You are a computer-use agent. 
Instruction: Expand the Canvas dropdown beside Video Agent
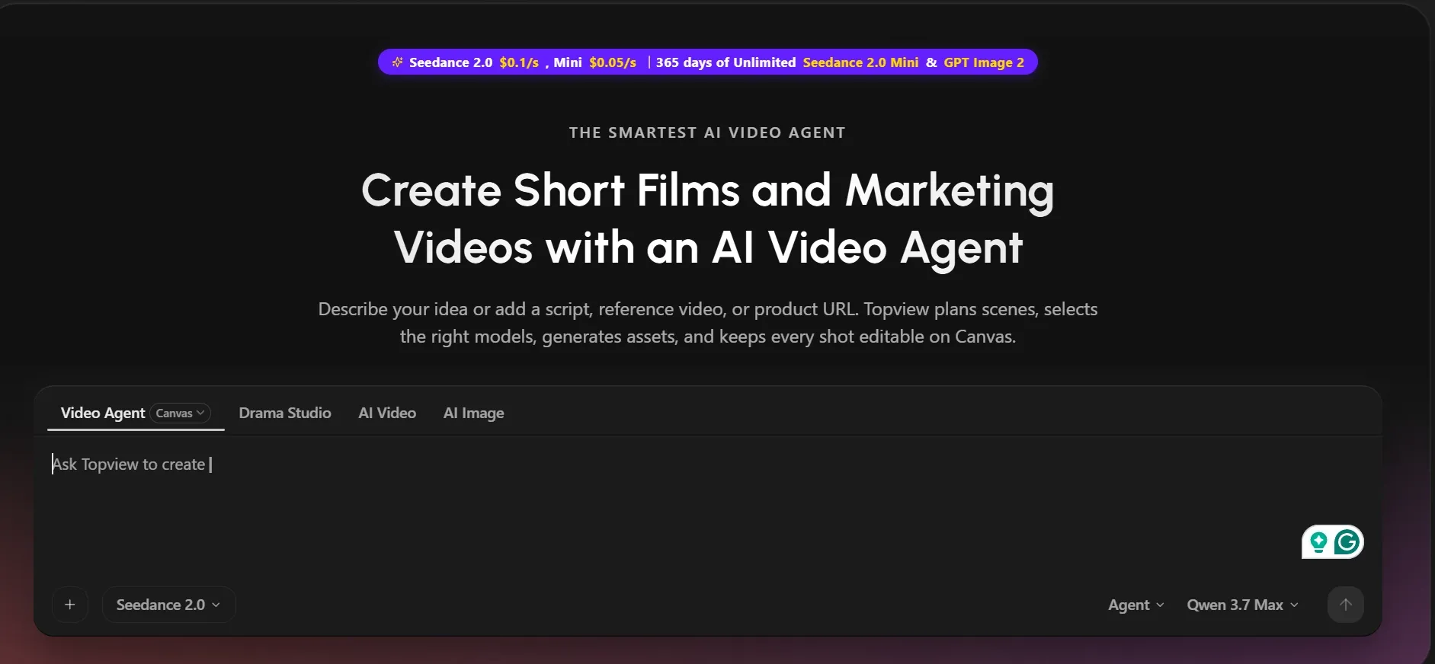[180, 413]
